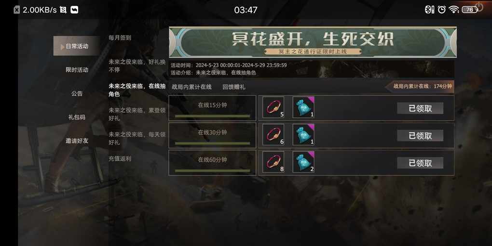Open the 邀请好友 invite friends section

click(x=77, y=141)
